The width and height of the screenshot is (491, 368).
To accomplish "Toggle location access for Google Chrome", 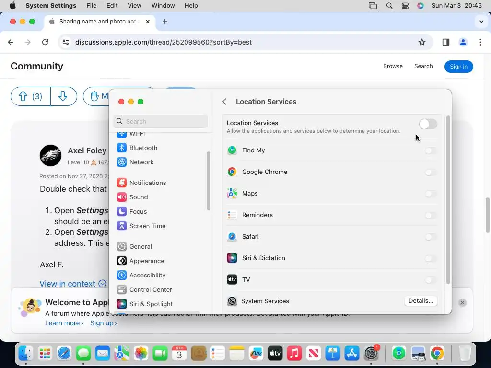I will pos(431,172).
